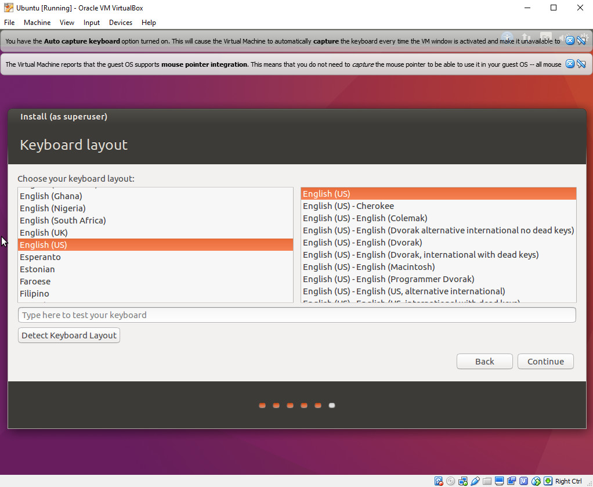The height and width of the screenshot is (487, 593).
Task: Click the network adapters indicator icon
Action: (x=462, y=481)
